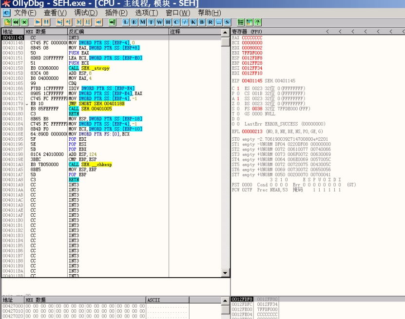The height and width of the screenshot is (319, 405).
Task: Select the JMP SHORT SEH.0040118B line
Action: click(96, 104)
